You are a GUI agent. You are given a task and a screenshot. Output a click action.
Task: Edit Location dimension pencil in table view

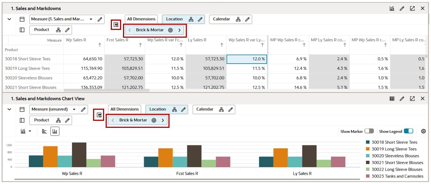click(200, 19)
